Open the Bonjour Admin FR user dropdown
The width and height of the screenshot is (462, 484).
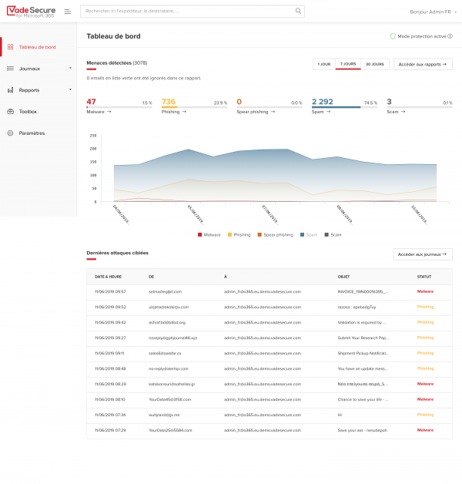pyautogui.click(x=433, y=12)
